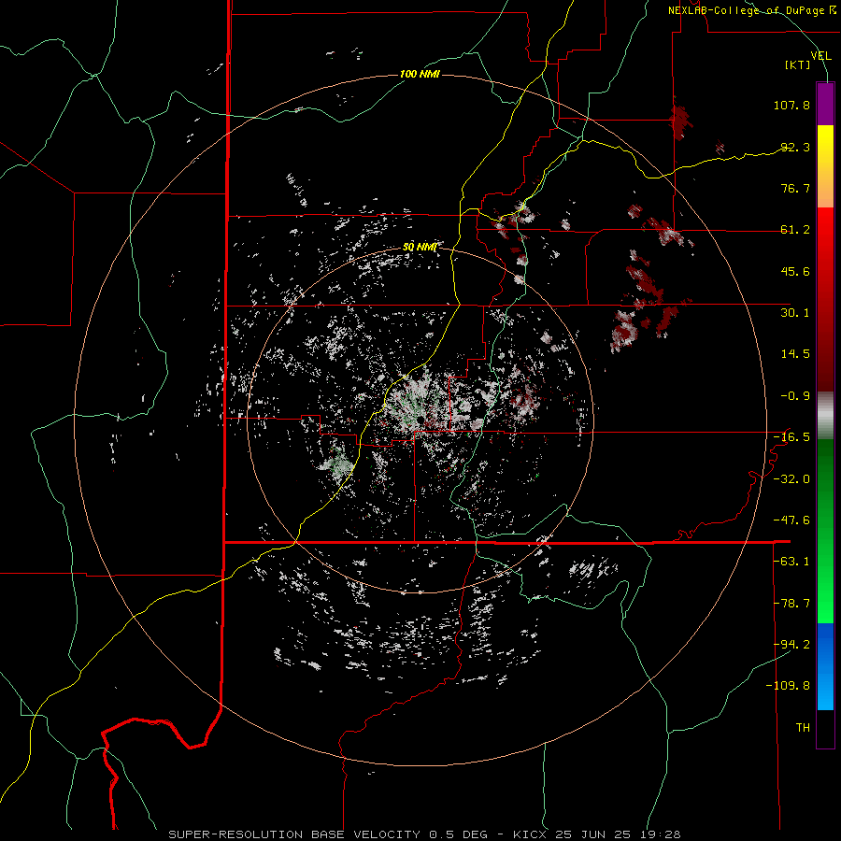Click the 30.1 velocity scale value
The image size is (841, 841).
point(795,313)
